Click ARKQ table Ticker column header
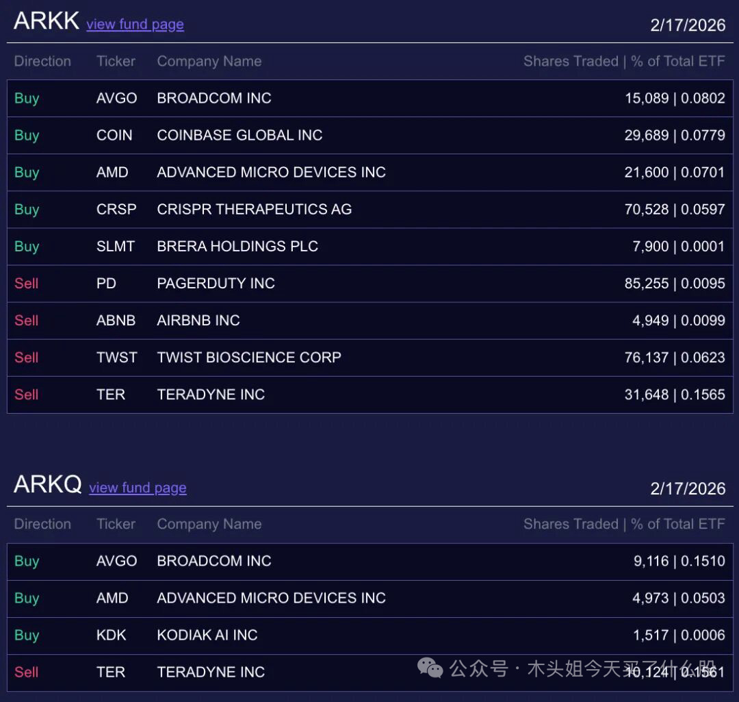 (116, 524)
